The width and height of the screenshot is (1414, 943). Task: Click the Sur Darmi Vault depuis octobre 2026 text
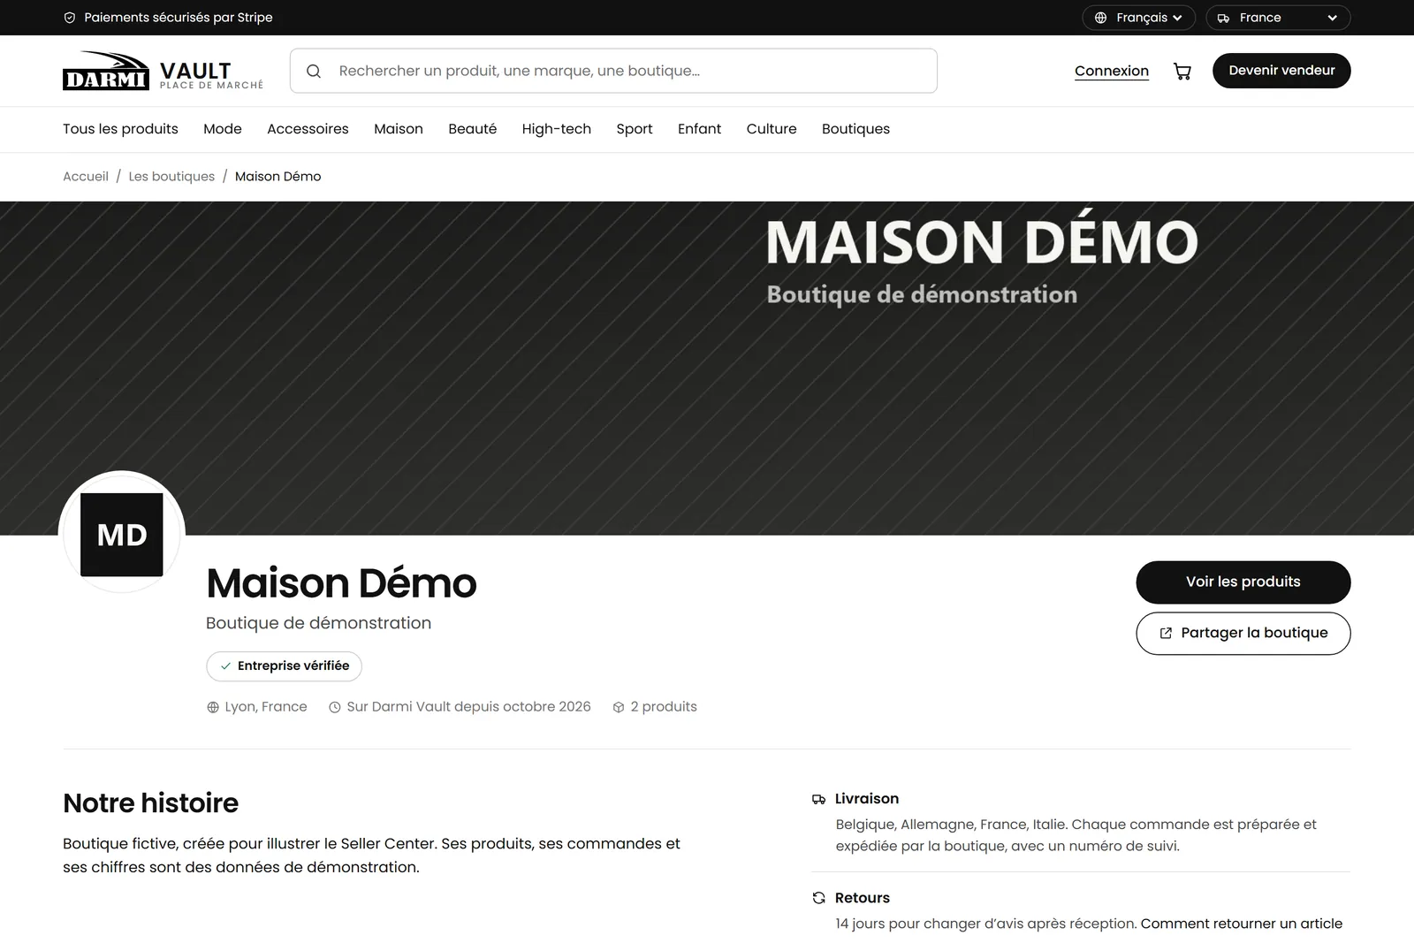click(468, 707)
